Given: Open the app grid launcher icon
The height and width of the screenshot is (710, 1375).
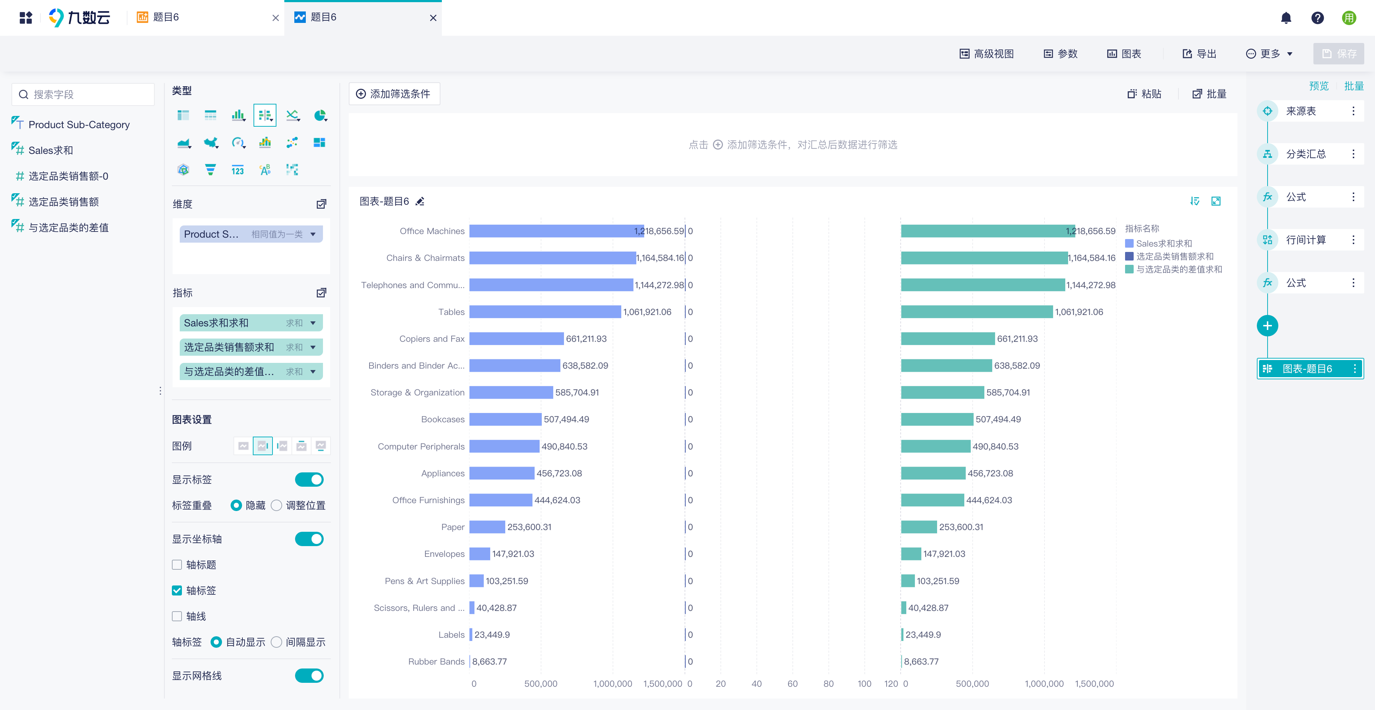Looking at the screenshot, I should click(26, 18).
